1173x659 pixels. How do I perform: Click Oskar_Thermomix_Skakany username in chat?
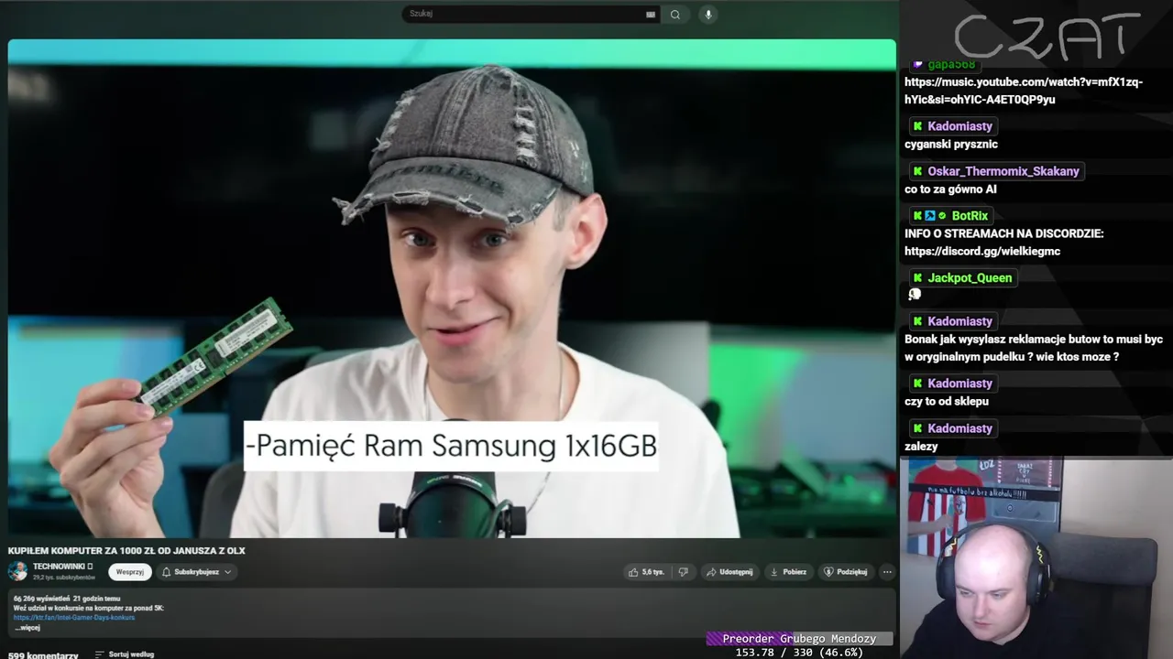click(x=1003, y=171)
